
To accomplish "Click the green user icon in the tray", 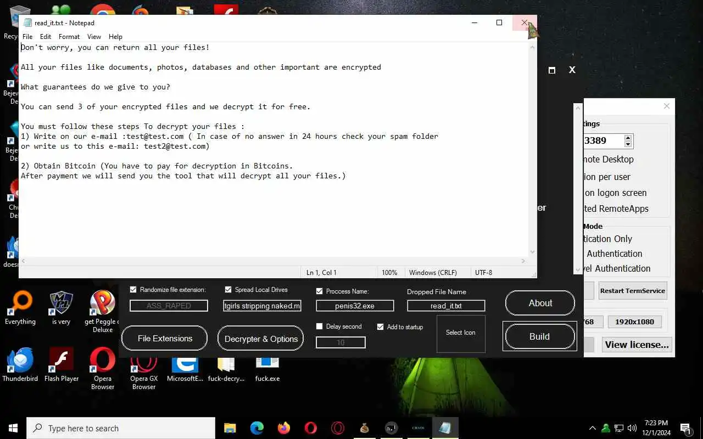I will 606,428.
